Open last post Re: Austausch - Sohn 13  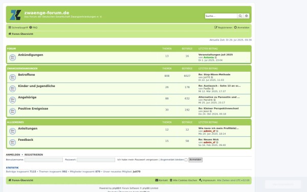tap(220, 86)
